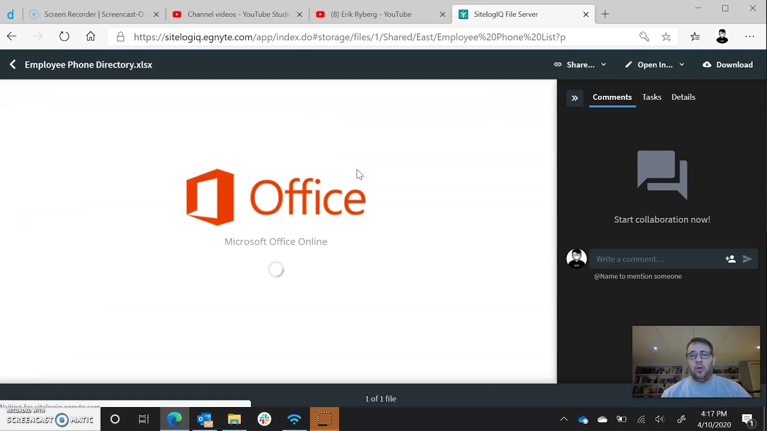Open the browser profile avatar
Screen dimensions: 767x431
click(722, 37)
